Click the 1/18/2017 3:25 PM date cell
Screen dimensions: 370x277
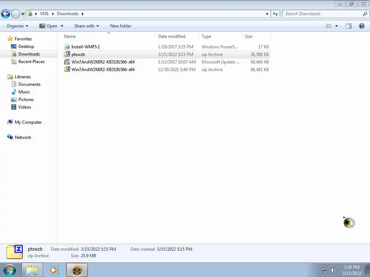(176, 47)
